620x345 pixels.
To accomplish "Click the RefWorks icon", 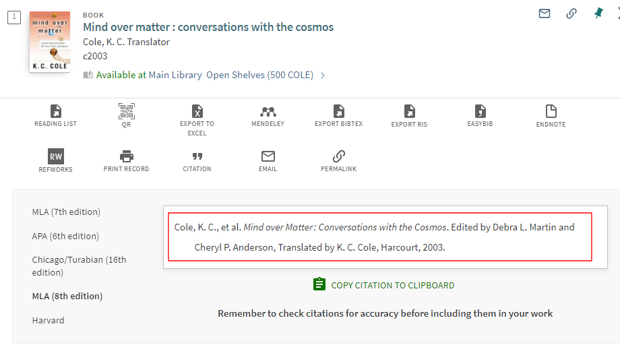I will (x=56, y=157).
